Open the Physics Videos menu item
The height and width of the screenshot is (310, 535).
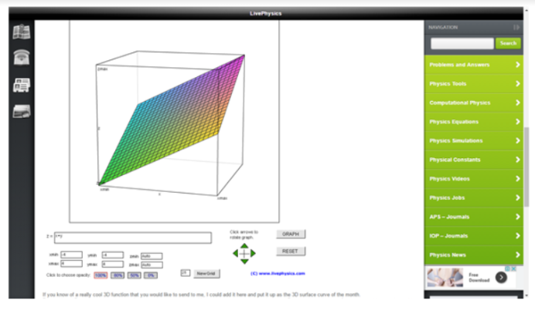[x=474, y=179]
